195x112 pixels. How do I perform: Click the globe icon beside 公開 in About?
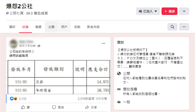pyautogui.click(x=119, y=73)
